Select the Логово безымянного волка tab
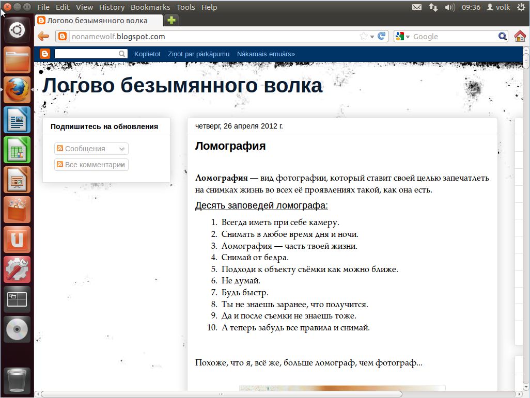The width and height of the screenshot is (530, 398). 99,20
